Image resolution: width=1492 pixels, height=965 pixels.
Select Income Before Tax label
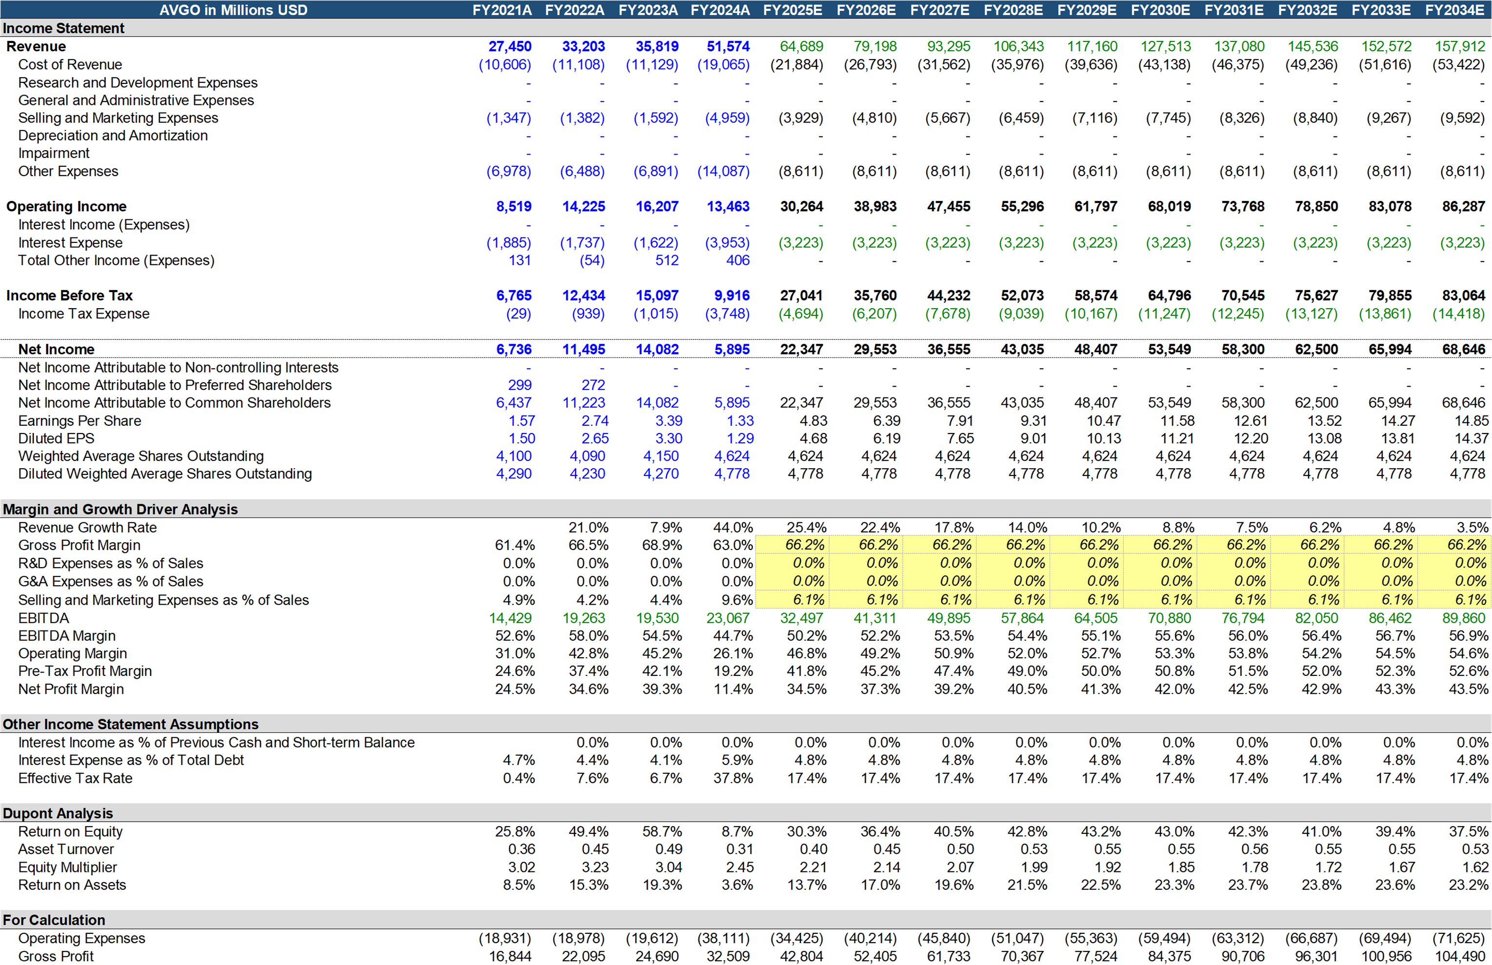click(70, 295)
